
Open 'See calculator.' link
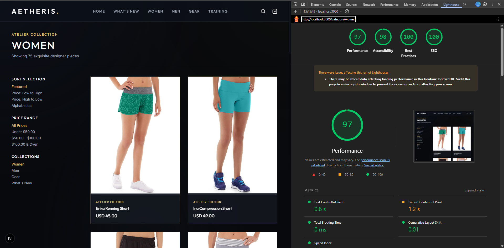374,165
